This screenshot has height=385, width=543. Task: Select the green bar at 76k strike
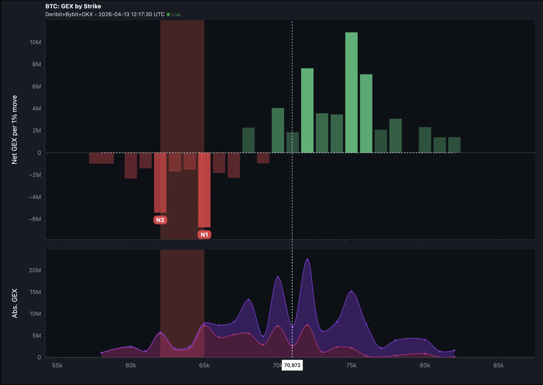pos(366,113)
